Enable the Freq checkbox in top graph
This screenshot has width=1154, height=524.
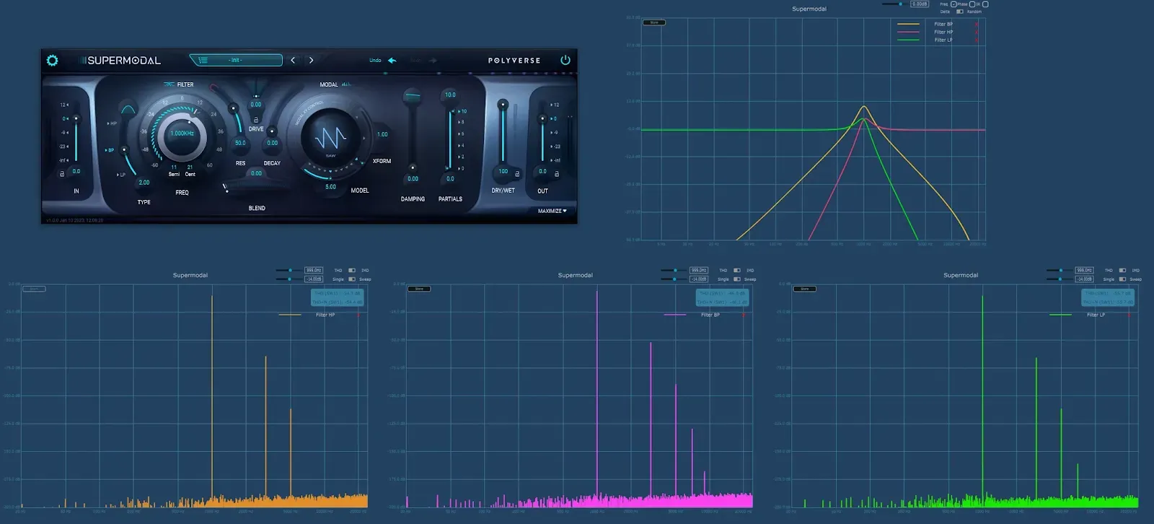[x=953, y=4]
